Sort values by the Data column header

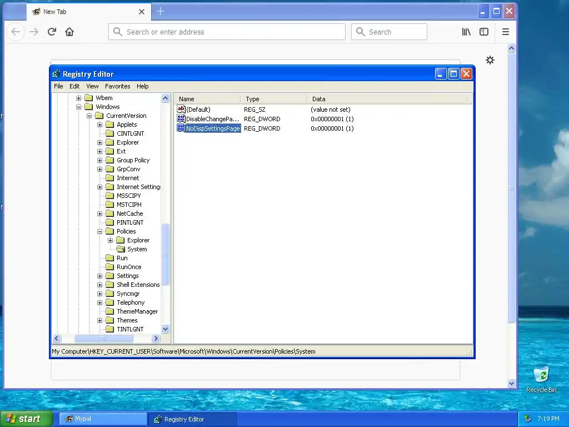pyautogui.click(x=387, y=99)
